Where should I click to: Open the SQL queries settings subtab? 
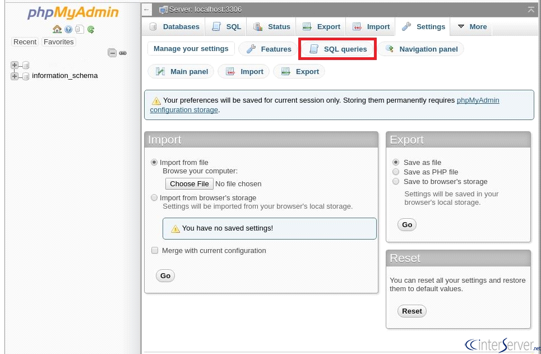point(338,49)
